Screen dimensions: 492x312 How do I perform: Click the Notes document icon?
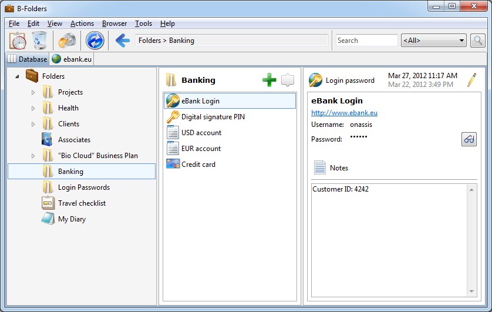[320, 167]
